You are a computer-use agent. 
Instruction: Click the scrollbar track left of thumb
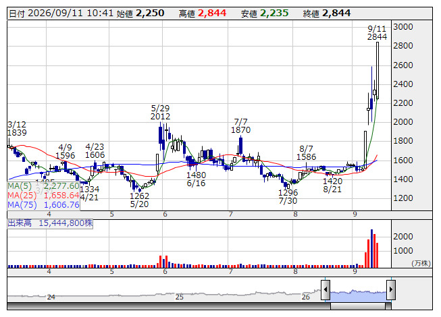(x=169, y=306)
